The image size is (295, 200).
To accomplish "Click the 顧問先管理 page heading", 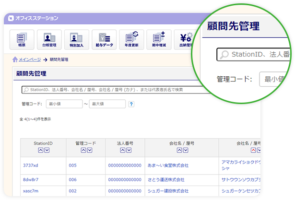I will click(31, 73).
